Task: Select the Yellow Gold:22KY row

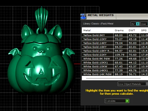Action: point(115,55)
